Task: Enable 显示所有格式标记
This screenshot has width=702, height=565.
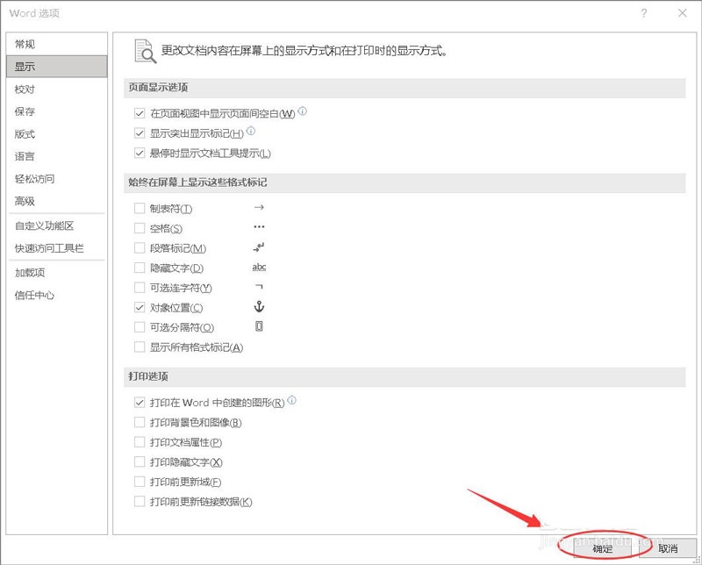Action: point(139,347)
